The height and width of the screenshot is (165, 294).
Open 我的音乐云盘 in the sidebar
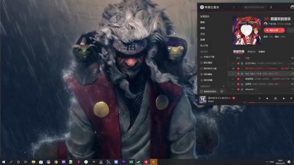pos(208,69)
